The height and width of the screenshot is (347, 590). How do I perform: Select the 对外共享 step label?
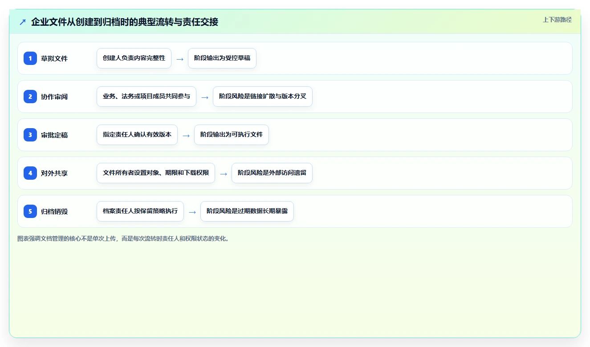[54, 173]
